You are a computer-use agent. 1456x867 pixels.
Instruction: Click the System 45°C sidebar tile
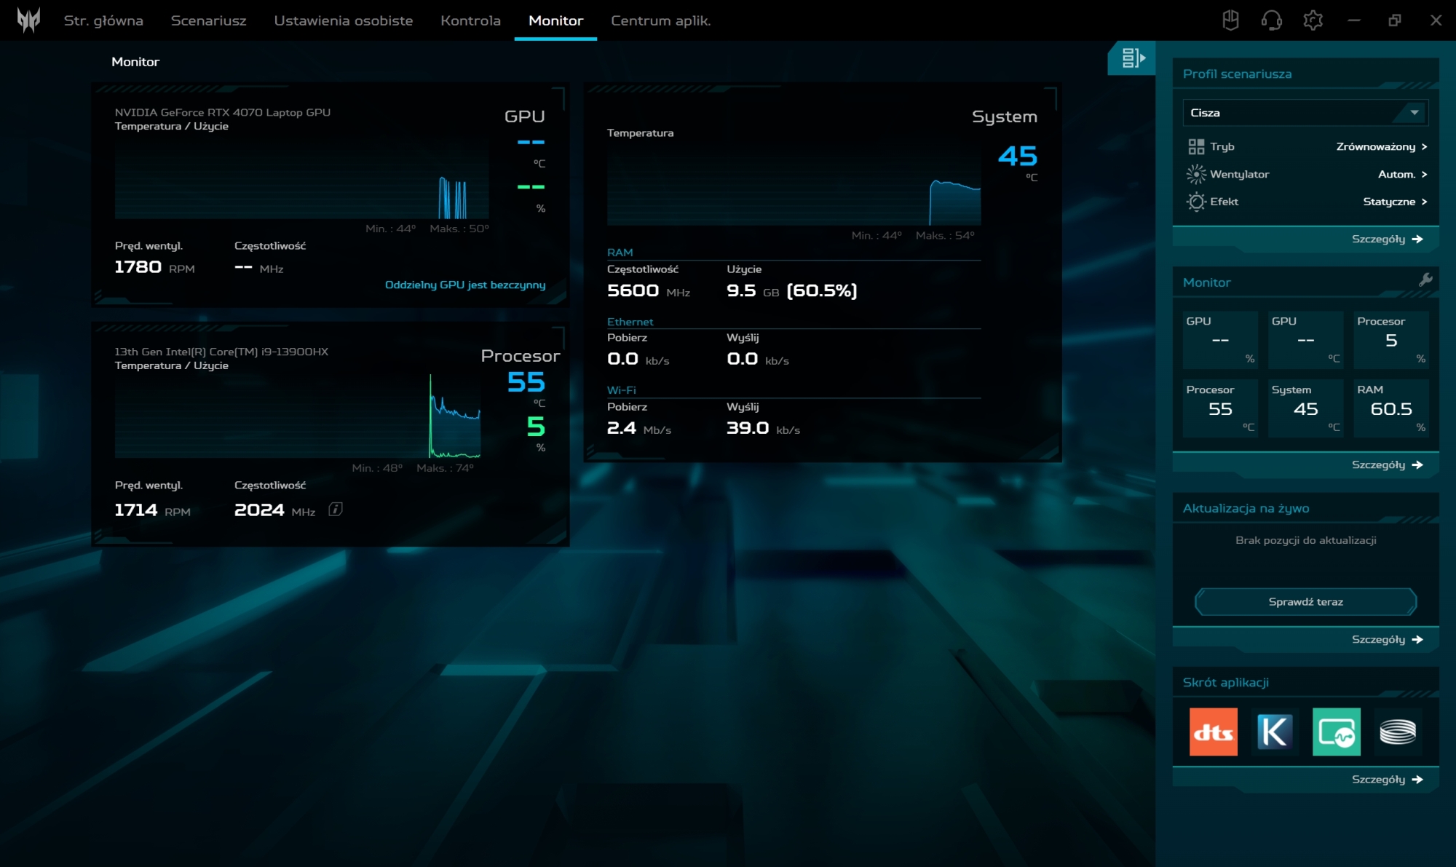click(x=1305, y=408)
